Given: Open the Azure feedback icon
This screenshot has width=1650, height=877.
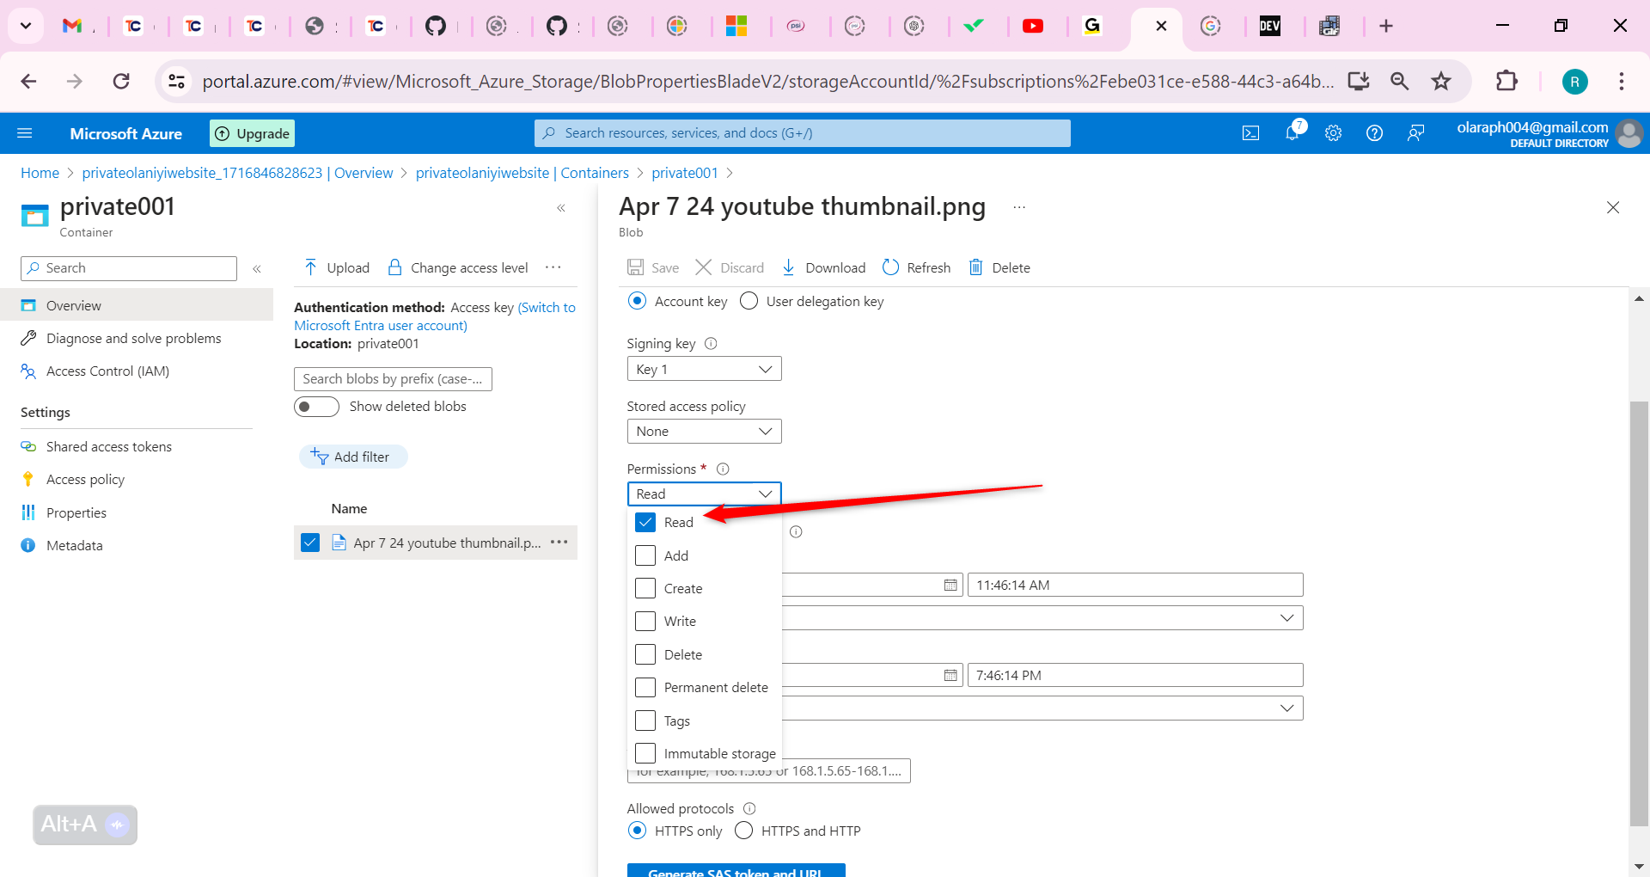Looking at the screenshot, I should pos(1415,133).
